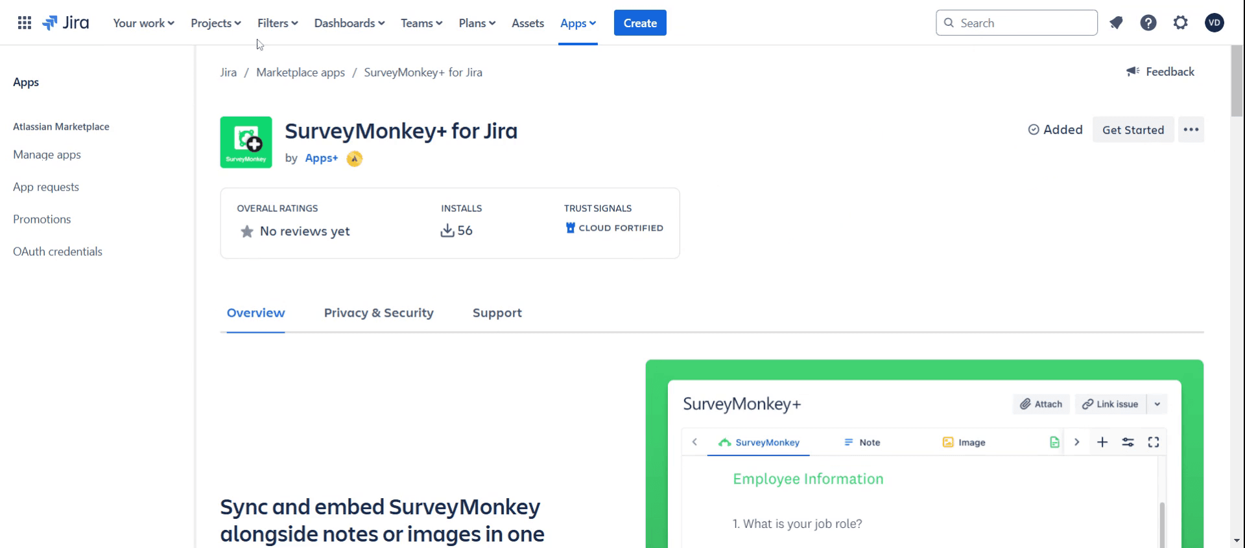Click the preview panel inner scrollbar
Screen dimensions: 1245x548
click(1162, 524)
